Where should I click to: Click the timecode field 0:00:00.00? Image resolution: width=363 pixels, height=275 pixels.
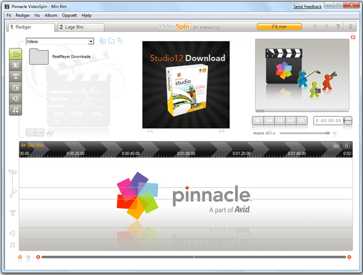[328, 120]
